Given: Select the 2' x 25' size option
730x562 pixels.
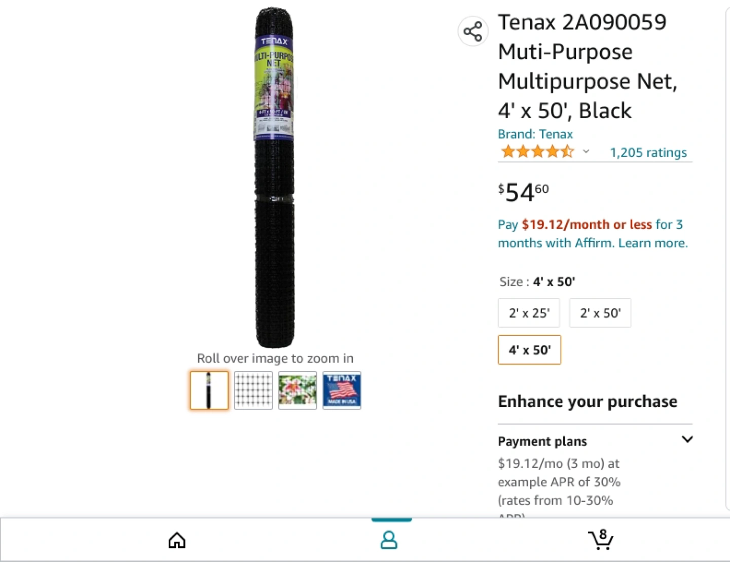Looking at the screenshot, I should coord(529,313).
